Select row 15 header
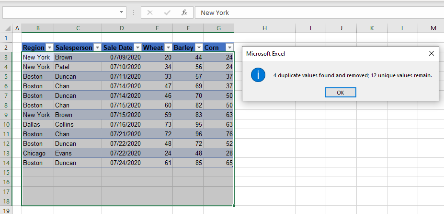This screenshot has width=444, height=214. click(x=6, y=172)
